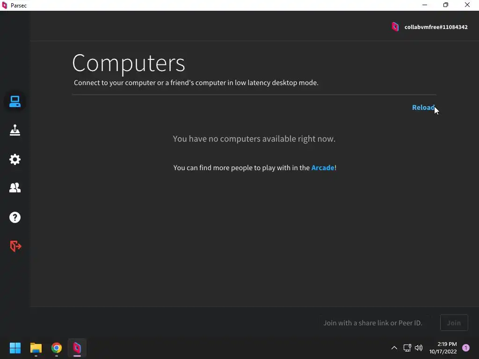Open the Help question mark icon
Image resolution: width=479 pixels, height=359 pixels.
[15, 217]
